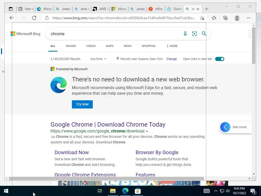Switch to the office browser tab
This screenshot has height=196, width=261.
[x=156, y=9]
